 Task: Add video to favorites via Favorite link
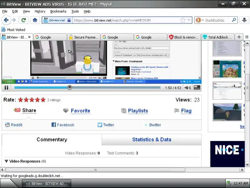point(81,111)
